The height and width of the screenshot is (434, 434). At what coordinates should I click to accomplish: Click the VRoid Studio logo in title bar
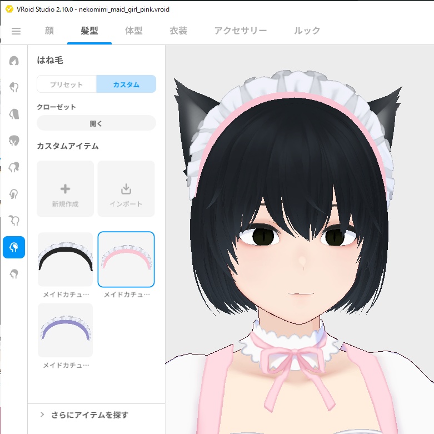point(9,9)
